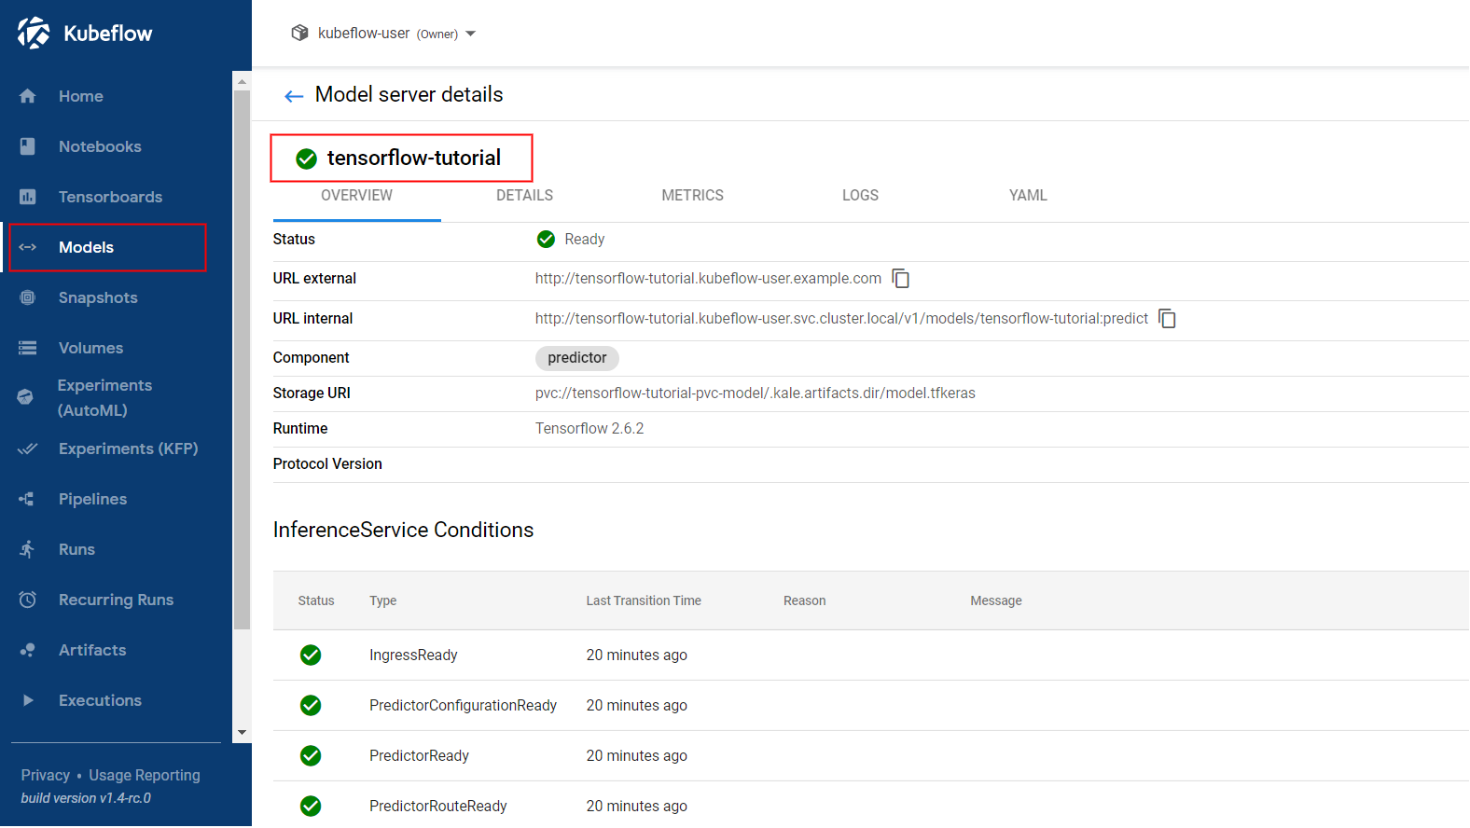1470x828 pixels.
Task: Click the predictor component chip
Action: pos(577,358)
